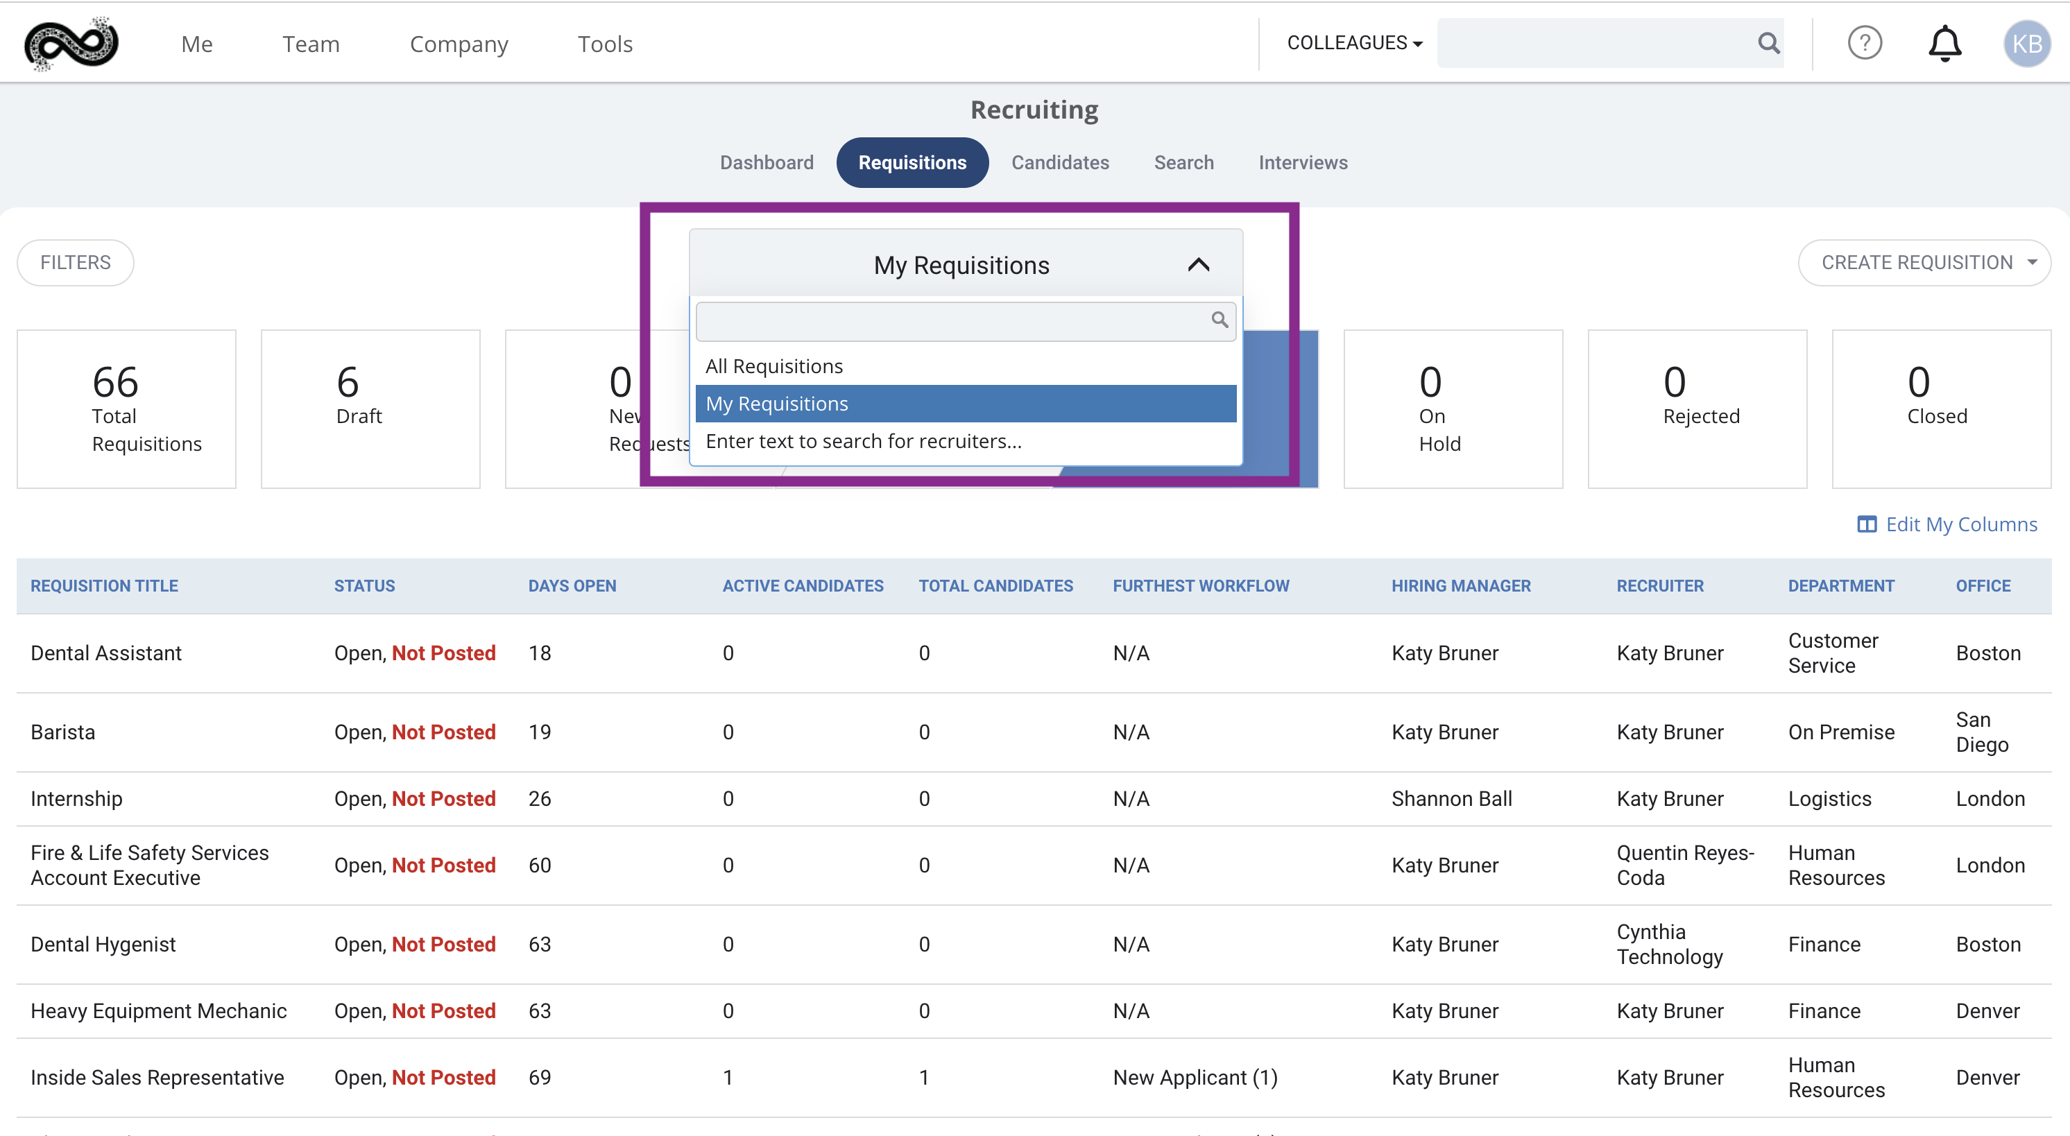This screenshot has height=1136, width=2070.
Task: Open the help question mark icon
Action: click(x=1864, y=44)
